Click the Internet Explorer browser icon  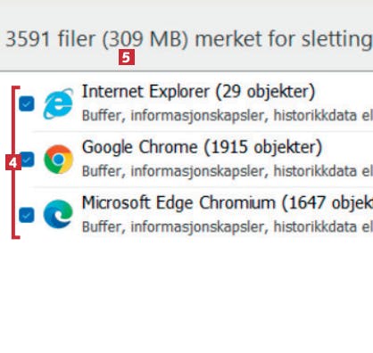click(x=58, y=103)
